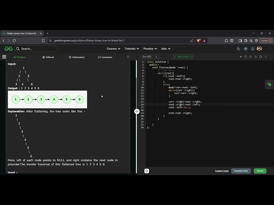Viewport: 274px width, 205px height.
Task: Expand the Courses dropdown
Action: pos(113,49)
